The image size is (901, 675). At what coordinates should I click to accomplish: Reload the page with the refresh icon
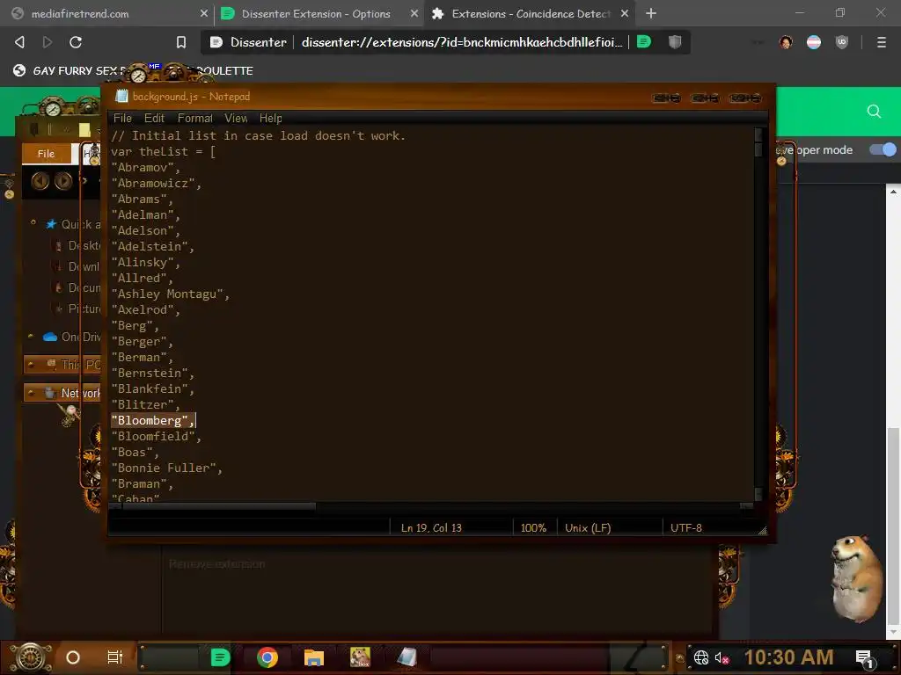tap(76, 42)
